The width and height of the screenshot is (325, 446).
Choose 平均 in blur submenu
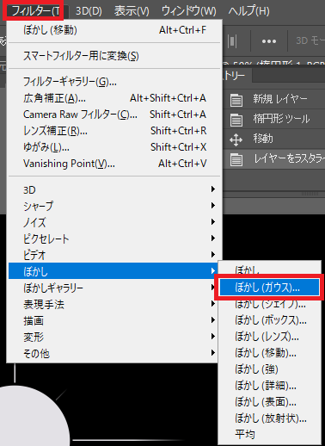(269, 435)
